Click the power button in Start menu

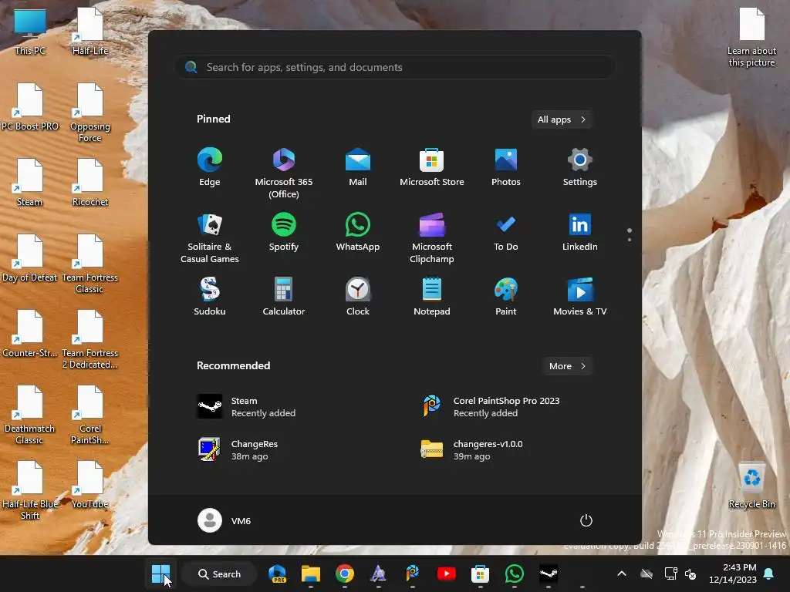pos(586,520)
